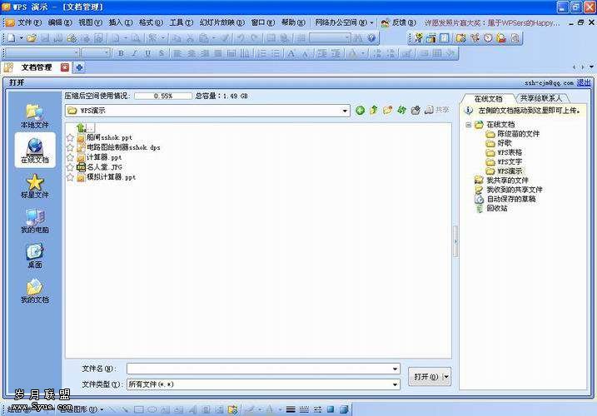Viewport: 597px width, 416px height.
Task: Expand the 文件名 combo box dropdown
Action: click(x=395, y=369)
